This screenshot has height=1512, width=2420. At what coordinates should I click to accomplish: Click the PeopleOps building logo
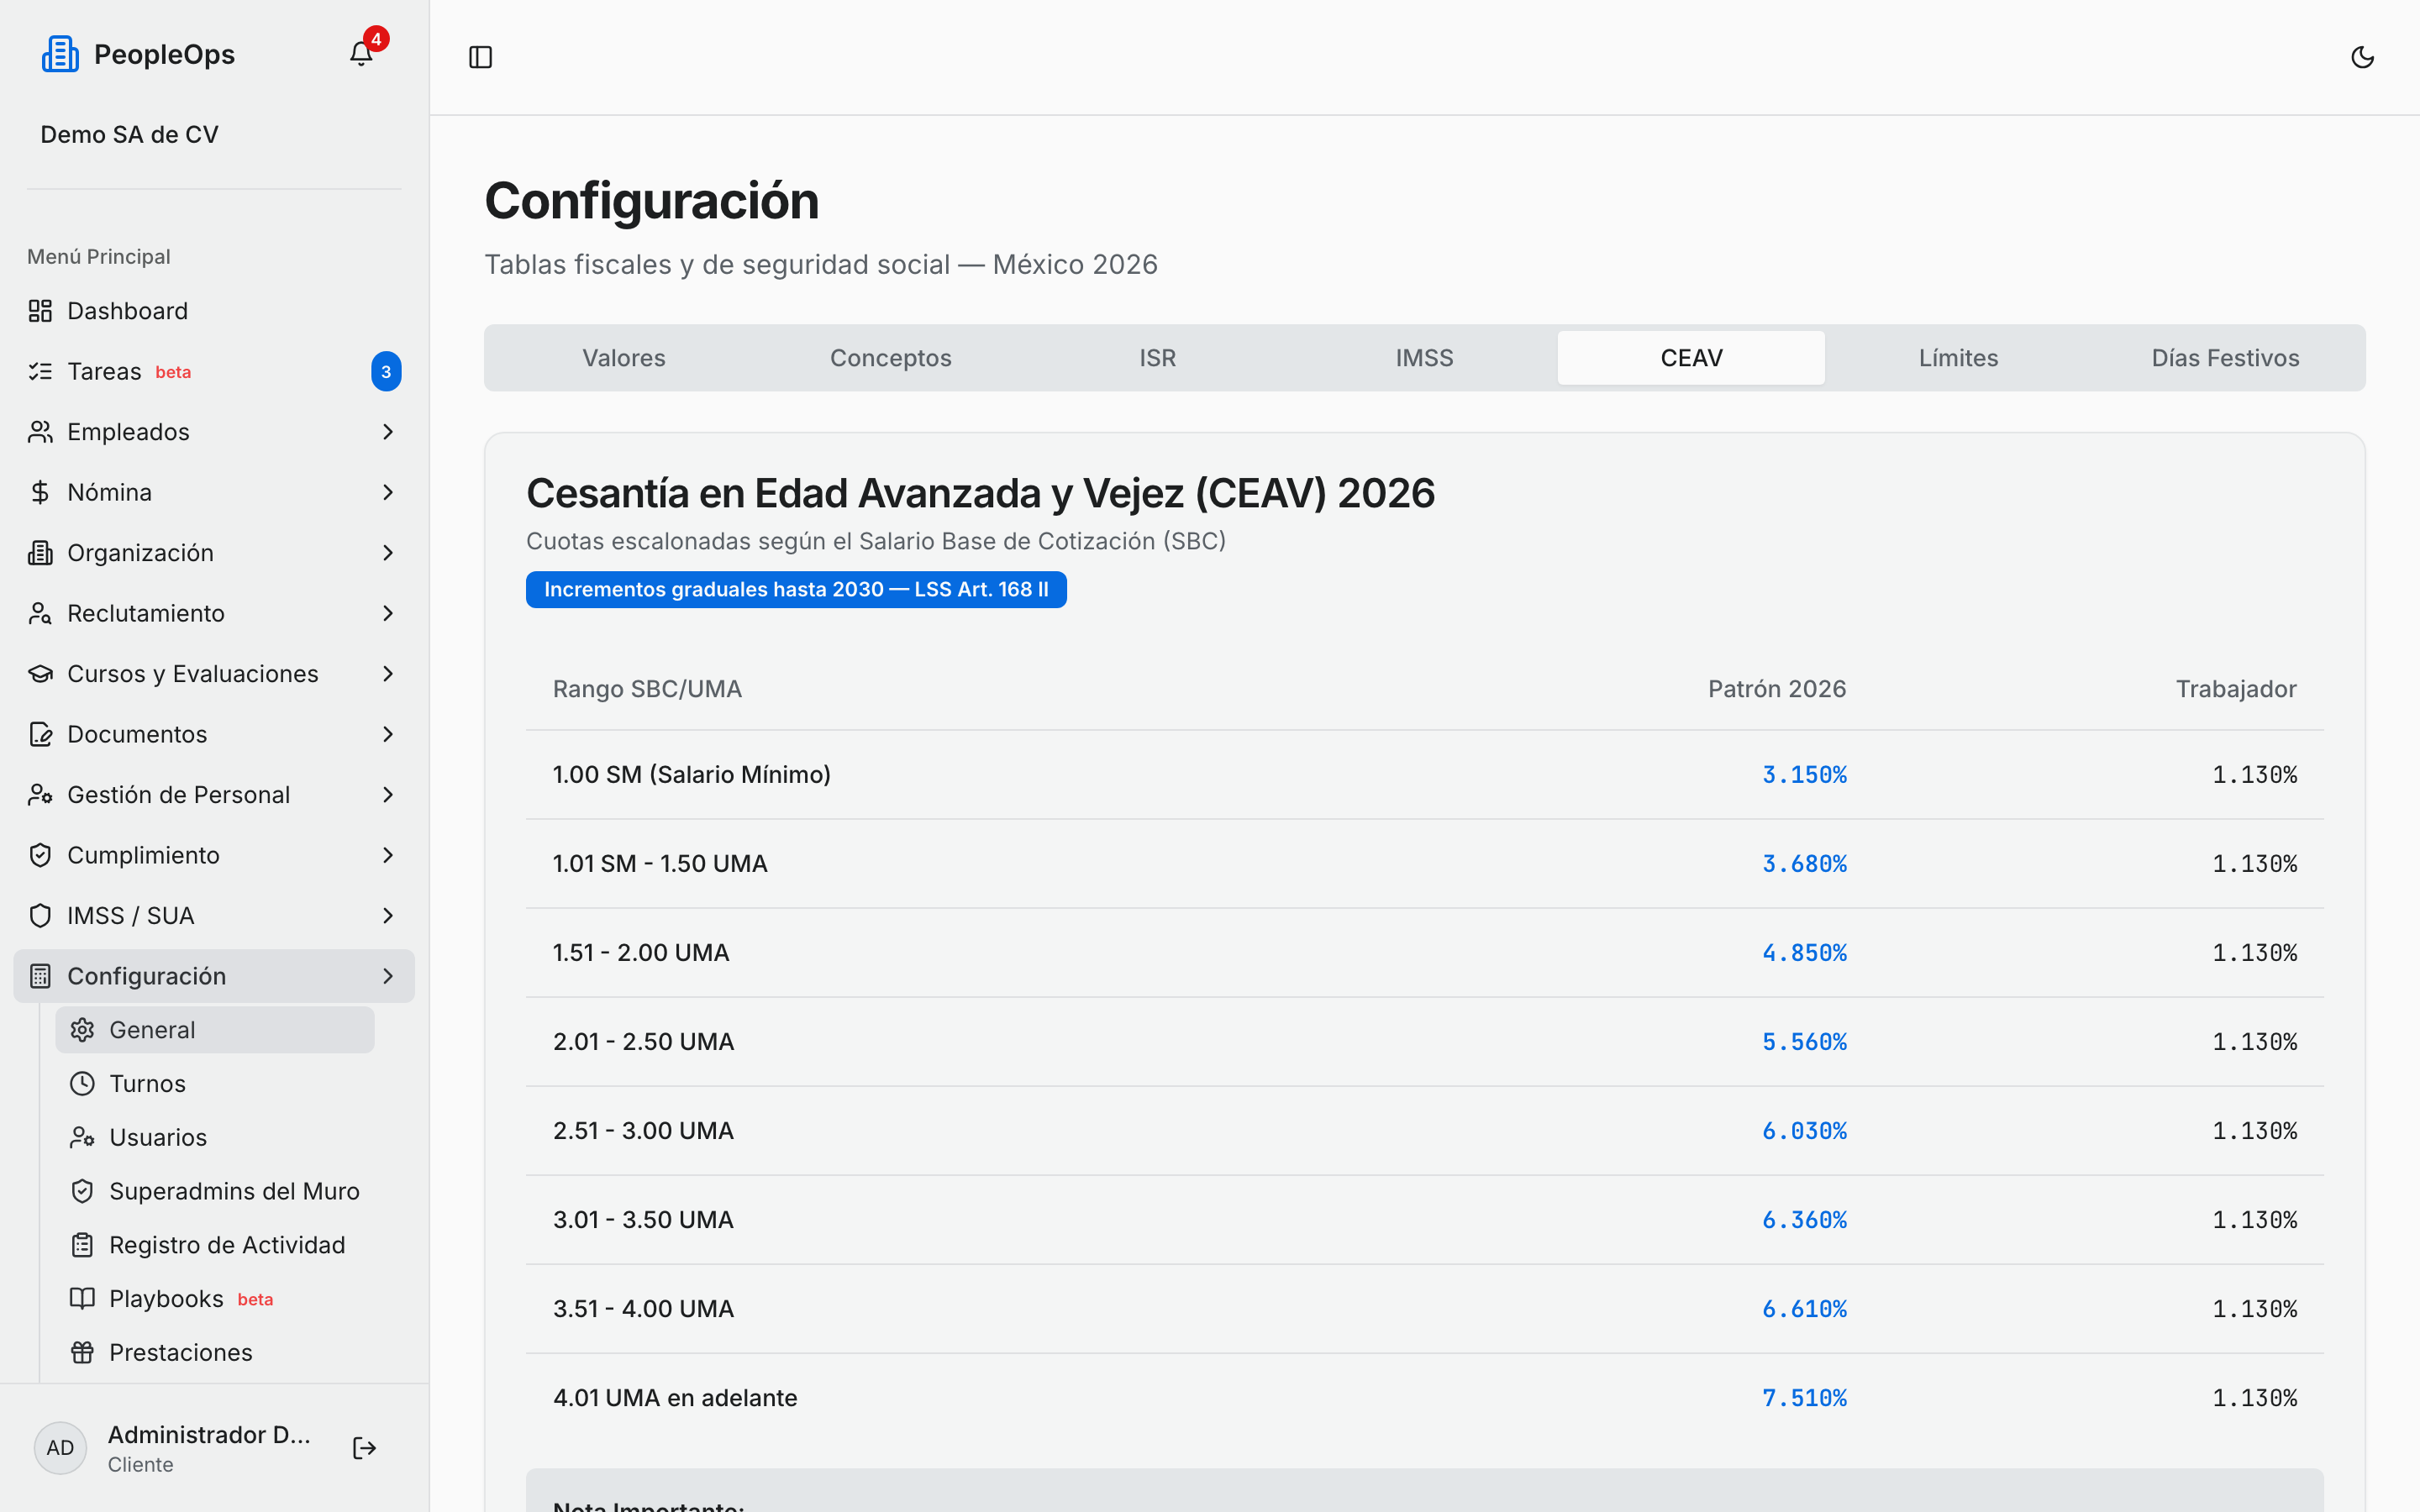60,54
